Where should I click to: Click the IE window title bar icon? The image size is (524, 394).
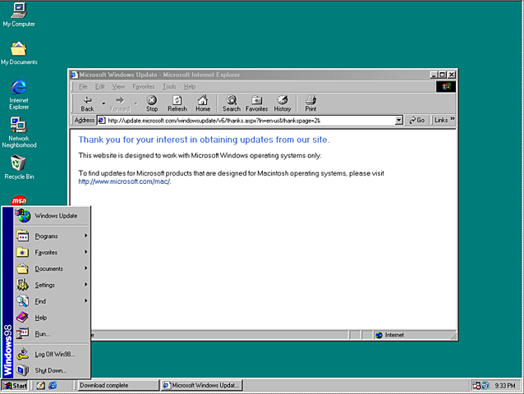click(x=74, y=75)
